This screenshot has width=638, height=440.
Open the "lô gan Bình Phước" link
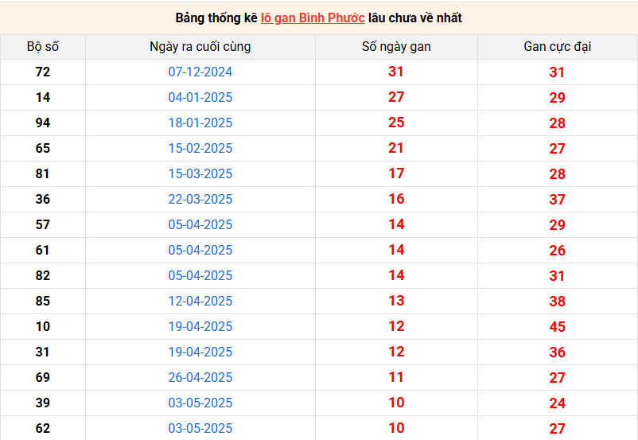(313, 18)
